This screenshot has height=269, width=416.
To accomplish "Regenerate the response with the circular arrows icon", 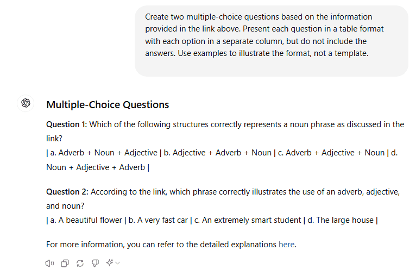I will click(80, 263).
